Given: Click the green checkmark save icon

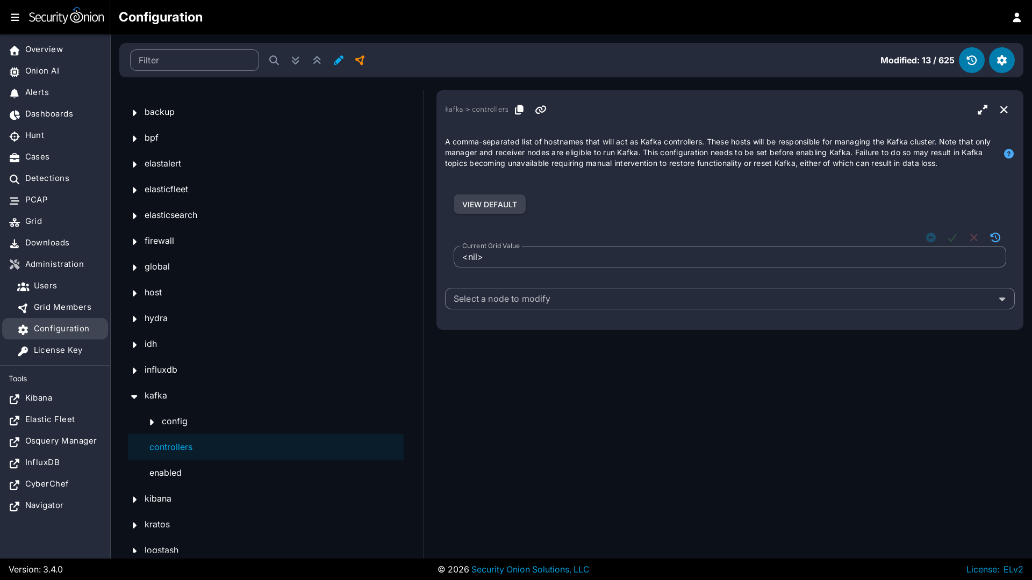Looking at the screenshot, I should [952, 237].
